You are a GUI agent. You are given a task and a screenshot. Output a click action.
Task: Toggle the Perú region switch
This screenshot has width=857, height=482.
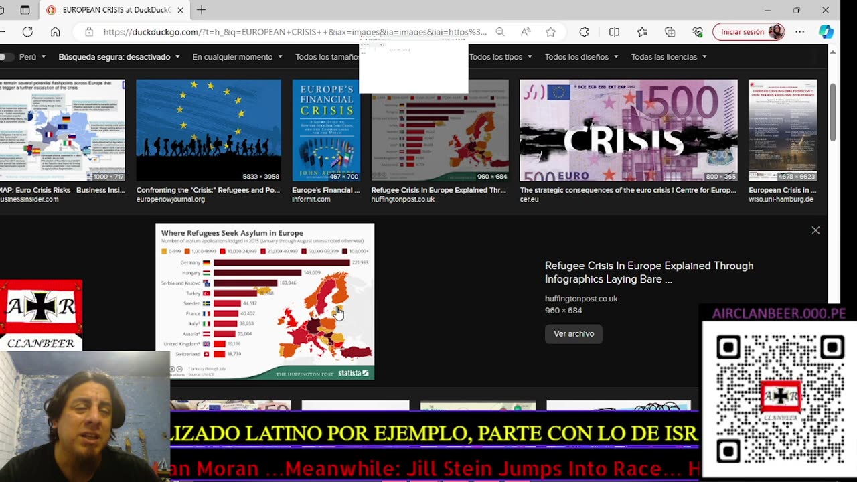(7, 57)
